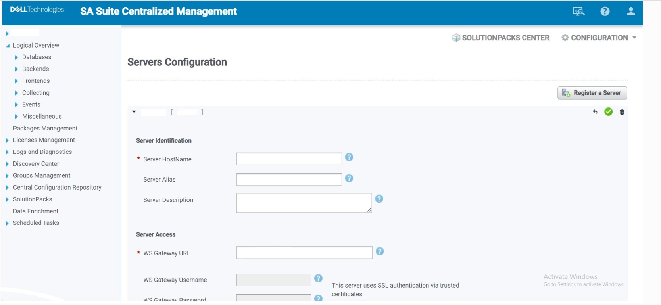Go to SolutionPacks Center

(x=501, y=38)
